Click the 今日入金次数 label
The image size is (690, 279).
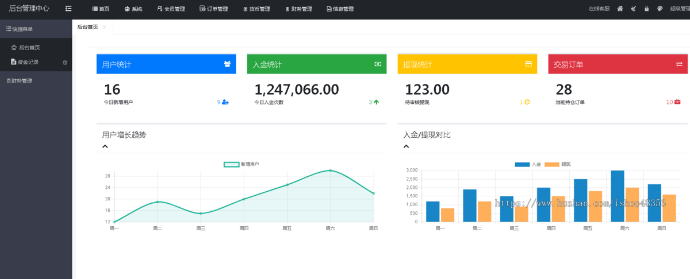(269, 102)
